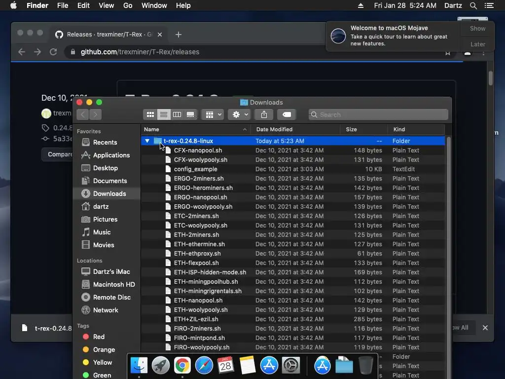505x379 pixels.
Task: Close the Chrome downloads bar
Action: tap(485, 328)
